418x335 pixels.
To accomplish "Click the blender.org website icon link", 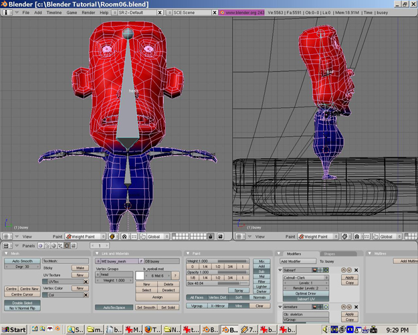I will tap(223, 13).
